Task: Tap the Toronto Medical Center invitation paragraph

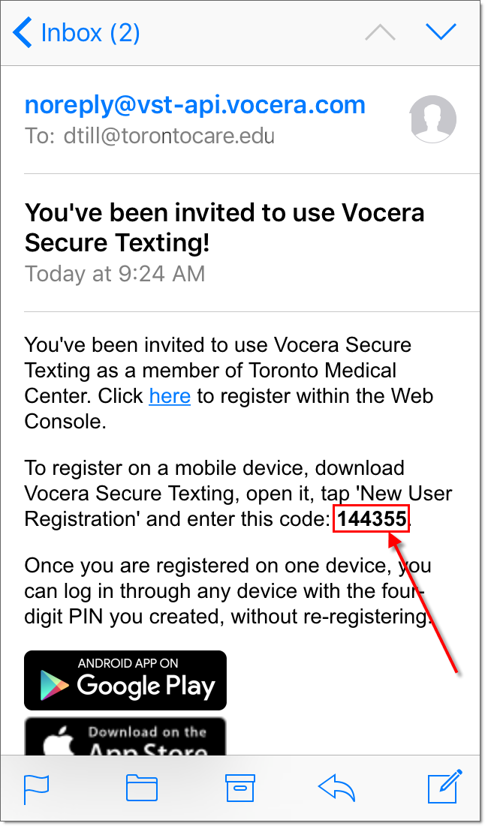Action: 225,383
